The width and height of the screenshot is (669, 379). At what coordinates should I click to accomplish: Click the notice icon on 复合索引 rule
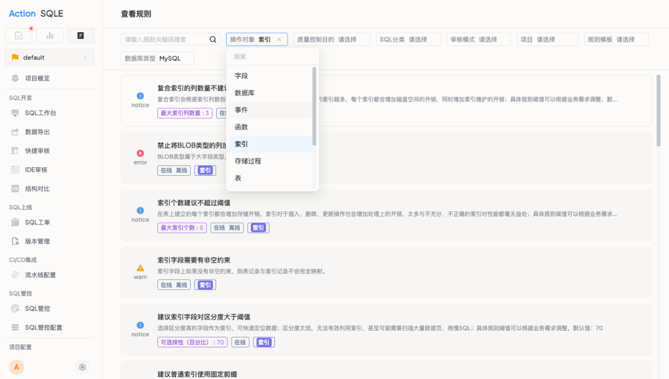coord(140,96)
